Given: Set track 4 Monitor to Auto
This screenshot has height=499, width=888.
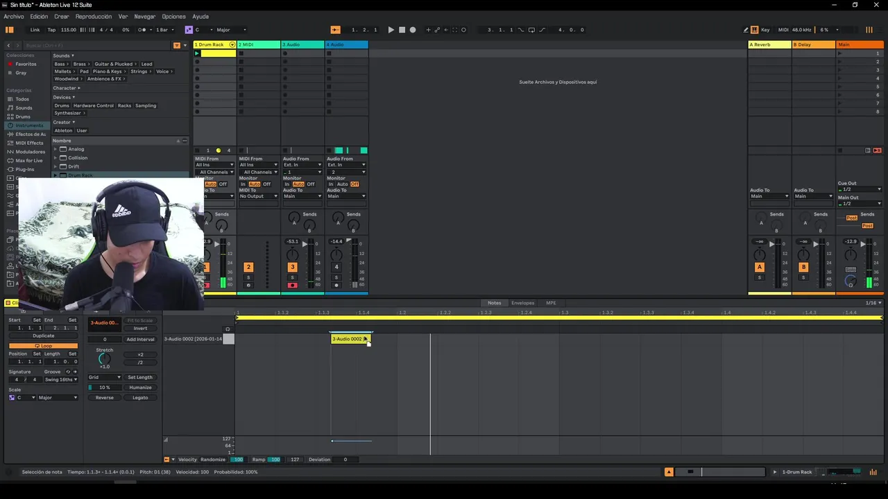Looking at the screenshot, I should tap(342, 184).
